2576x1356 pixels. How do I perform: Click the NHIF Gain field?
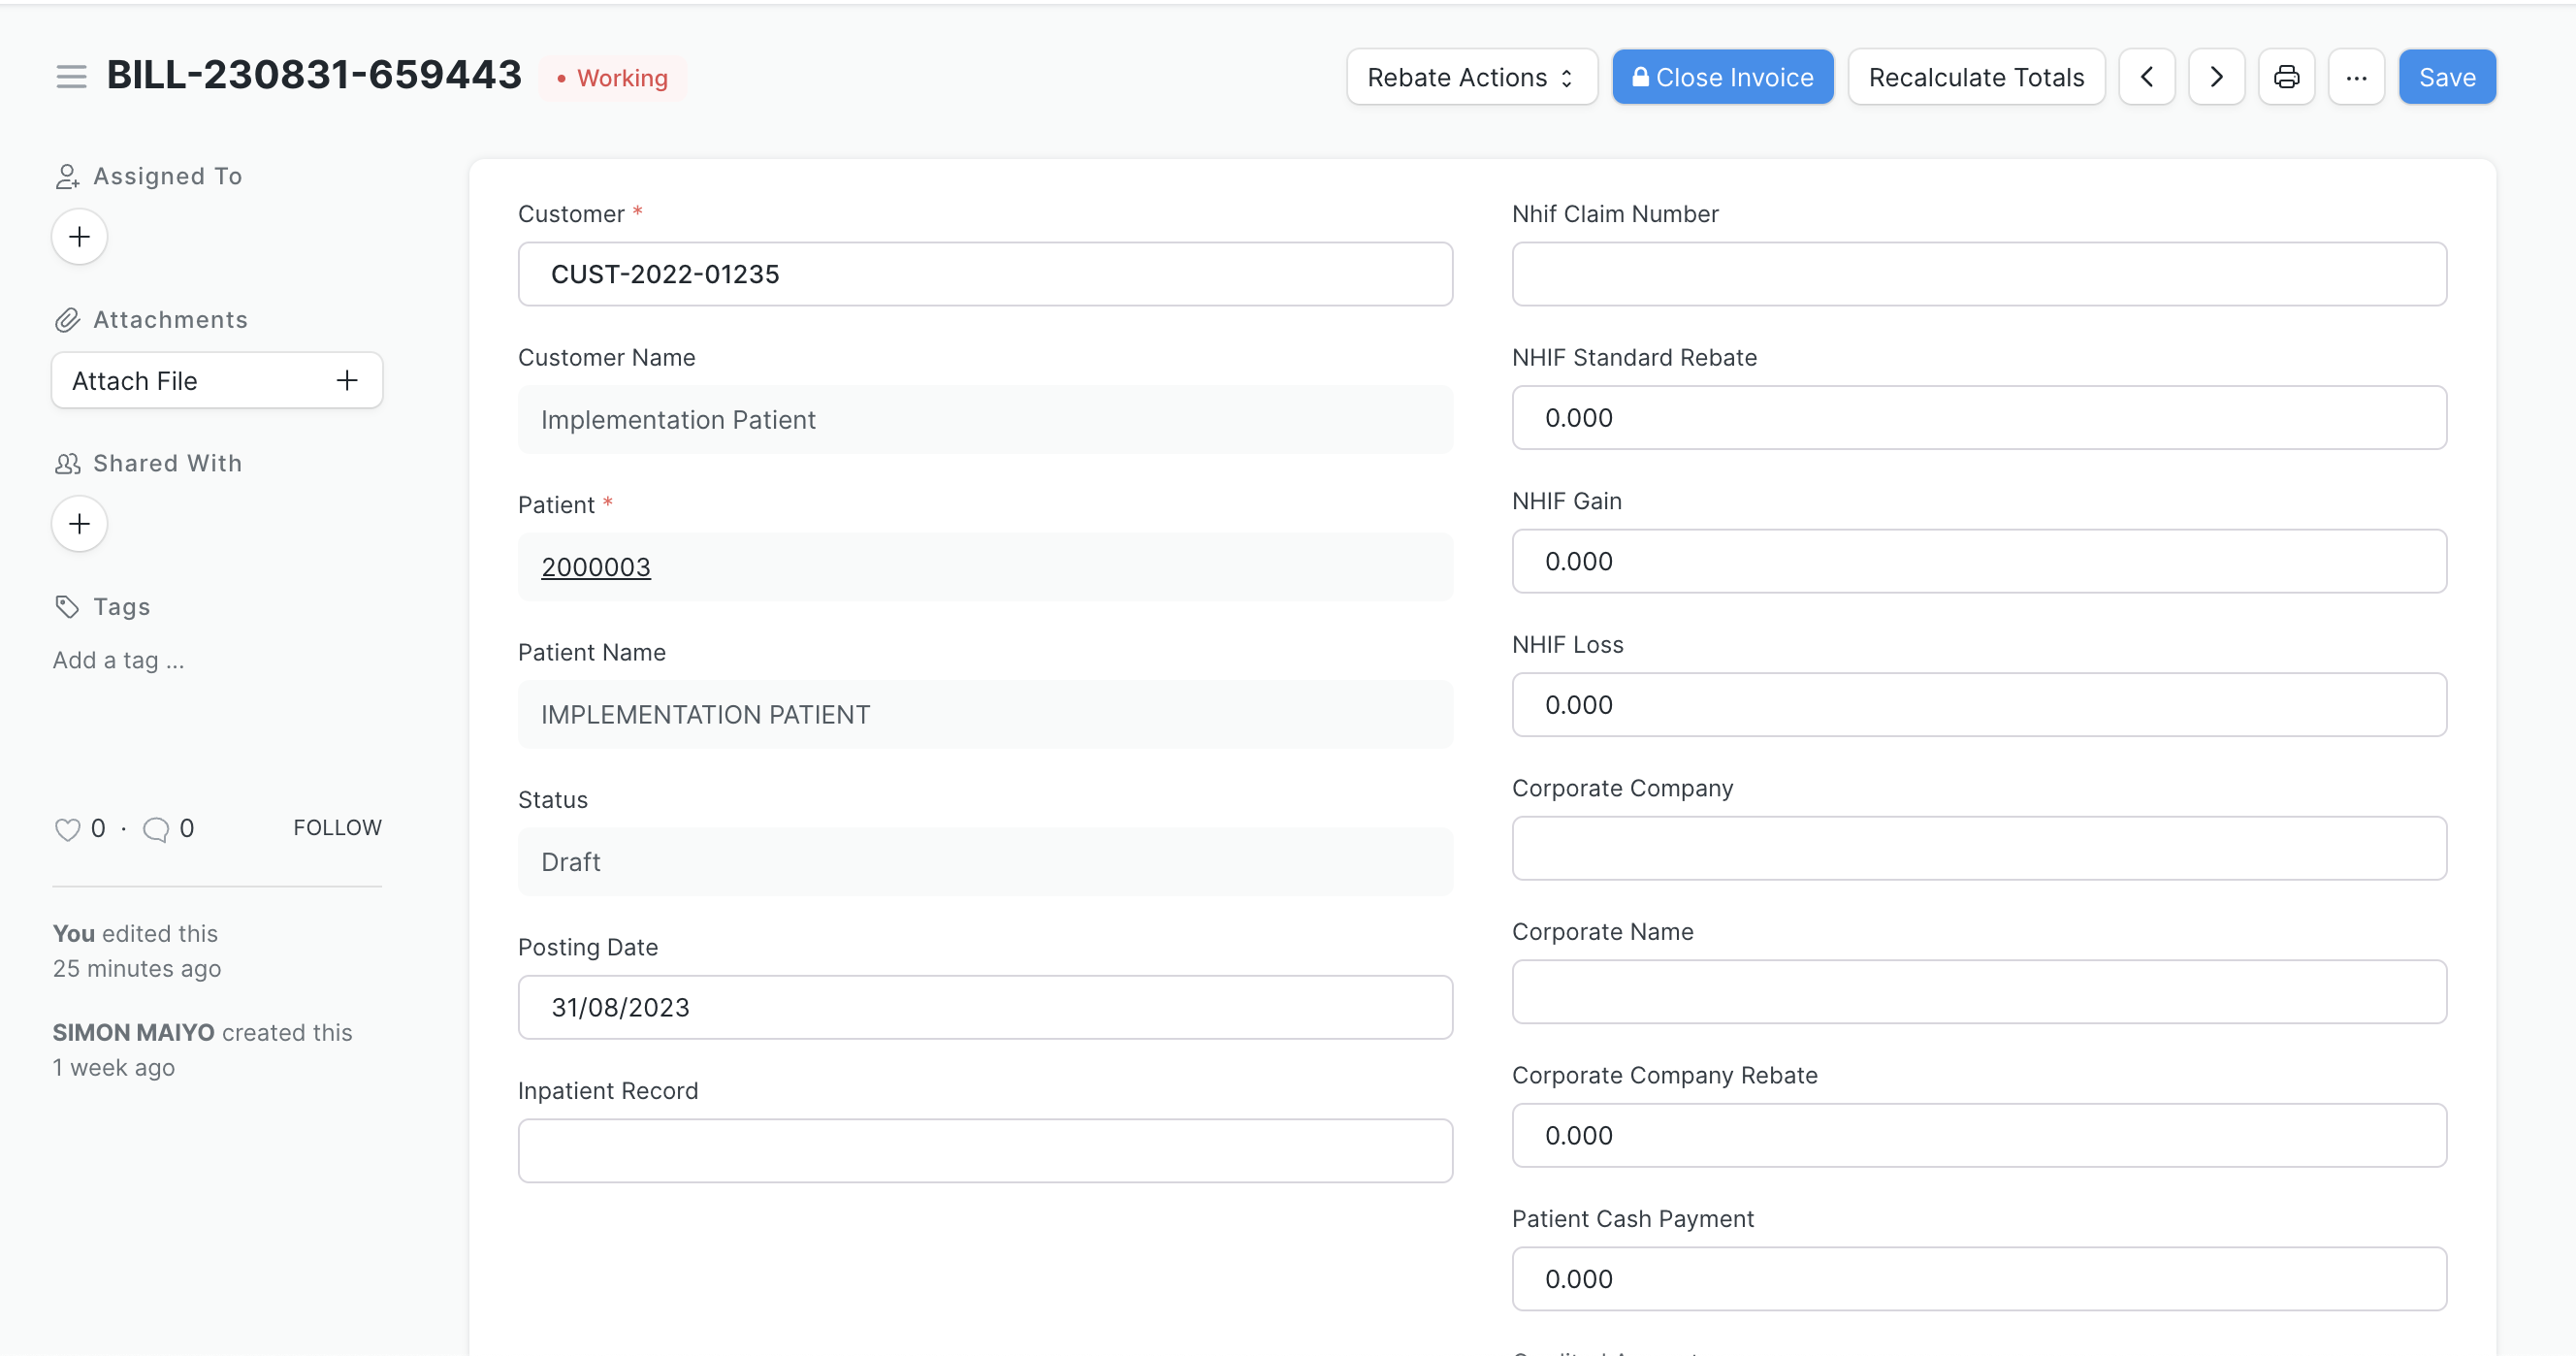[x=1978, y=561]
